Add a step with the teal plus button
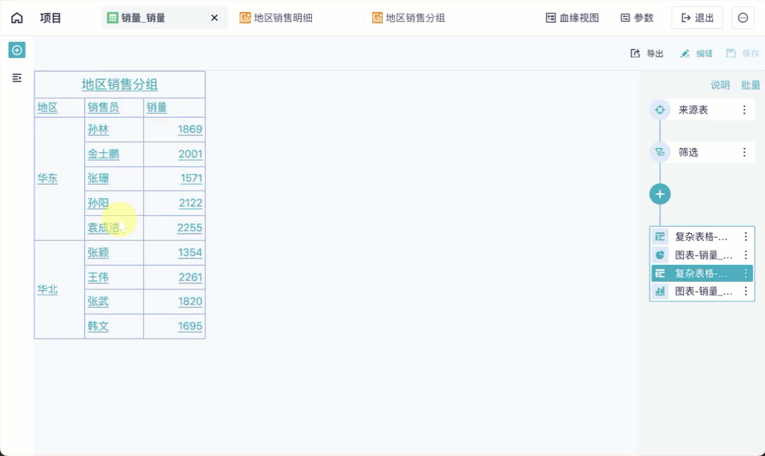The image size is (765, 456). coord(659,194)
